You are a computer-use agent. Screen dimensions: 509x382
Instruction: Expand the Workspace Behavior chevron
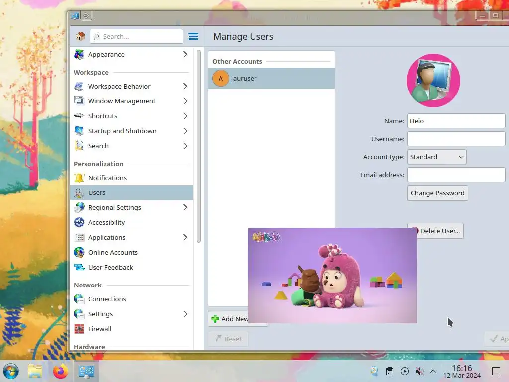pyautogui.click(x=185, y=86)
